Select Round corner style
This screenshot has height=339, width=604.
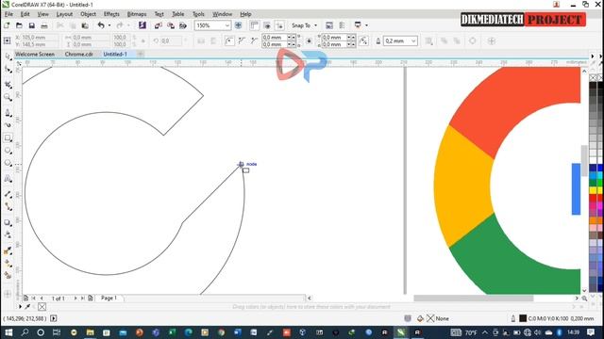click(x=229, y=40)
